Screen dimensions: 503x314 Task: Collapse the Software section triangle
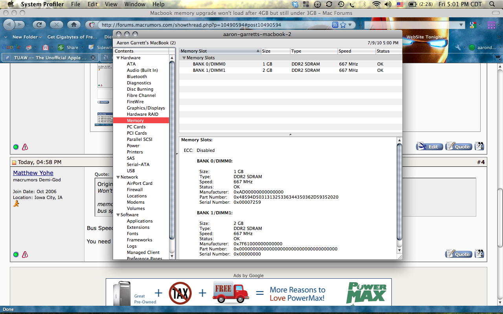pyautogui.click(x=118, y=215)
